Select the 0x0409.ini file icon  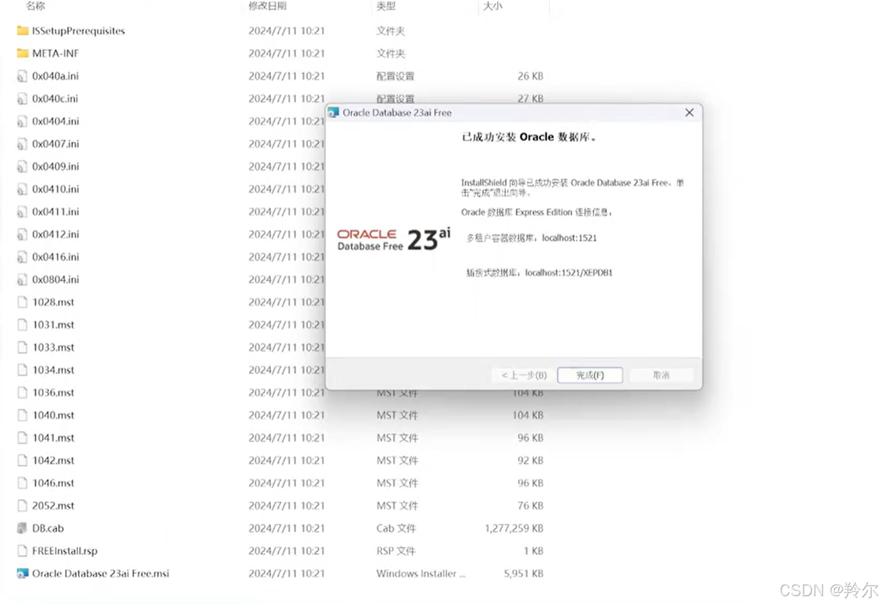22,166
